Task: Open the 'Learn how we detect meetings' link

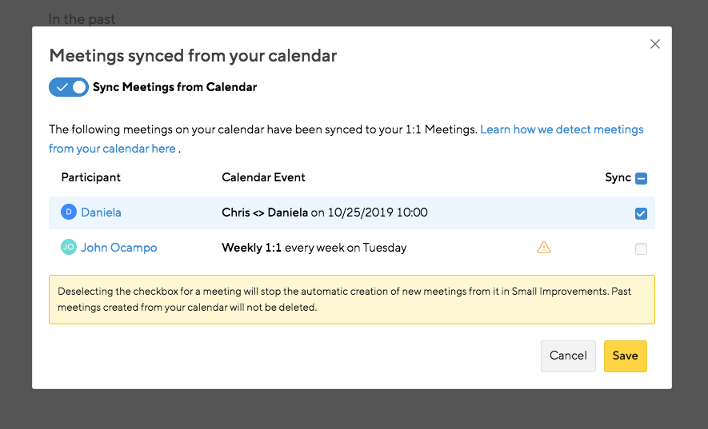Action: tap(562, 129)
